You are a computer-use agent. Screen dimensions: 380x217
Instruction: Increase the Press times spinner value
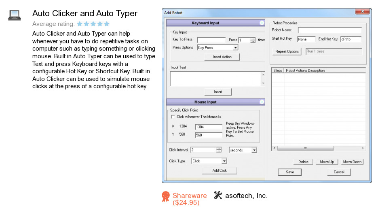click(x=253, y=39)
